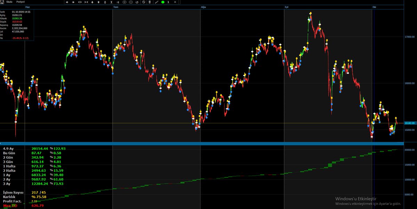Viewport: 417px width, 209px height.
Task: Expand chart horizontally with outward arrows icon
Action: click(80, 2)
